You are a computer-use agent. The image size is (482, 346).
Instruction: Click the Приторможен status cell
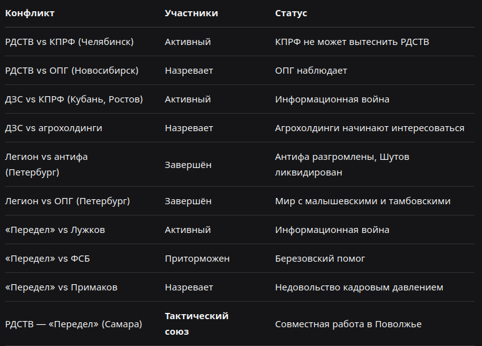click(x=197, y=259)
